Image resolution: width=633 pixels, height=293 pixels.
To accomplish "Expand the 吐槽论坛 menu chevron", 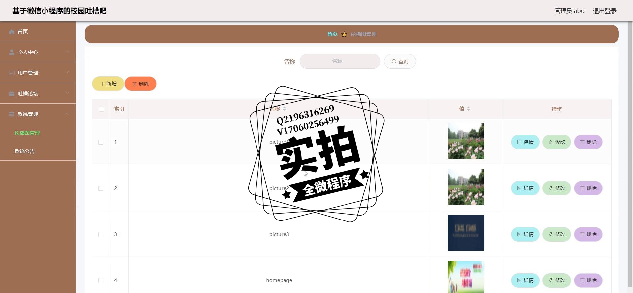I will (67, 93).
